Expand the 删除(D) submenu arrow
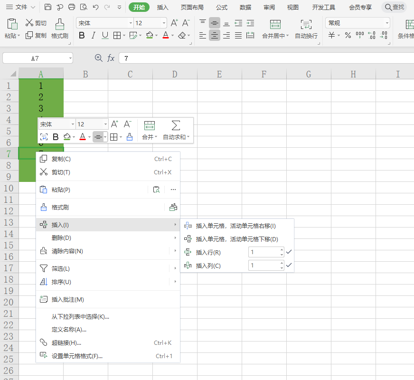The height and width of the screenshot is (380, 414). coord(175,237)
